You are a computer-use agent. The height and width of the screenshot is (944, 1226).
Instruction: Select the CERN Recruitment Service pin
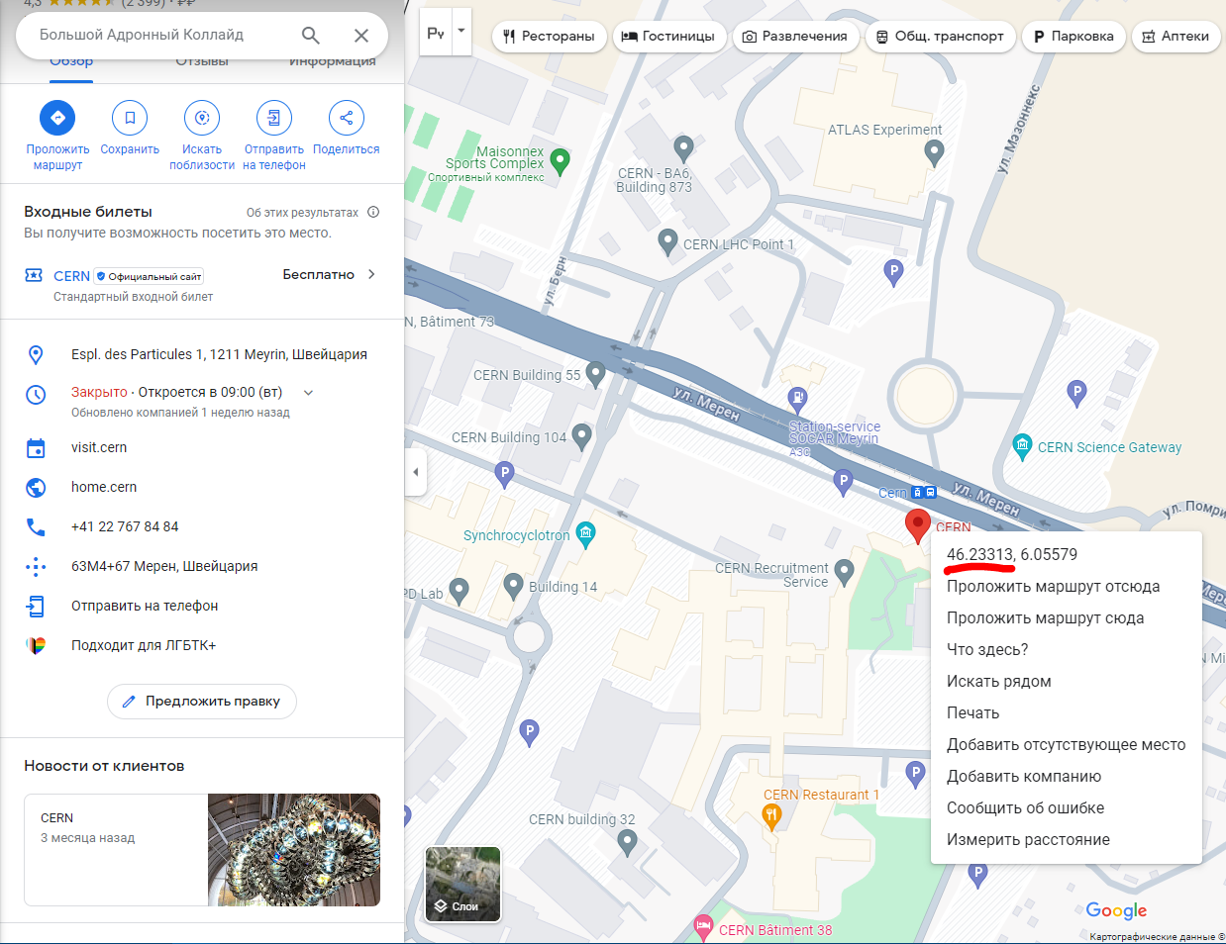click(x=844, y=571)
